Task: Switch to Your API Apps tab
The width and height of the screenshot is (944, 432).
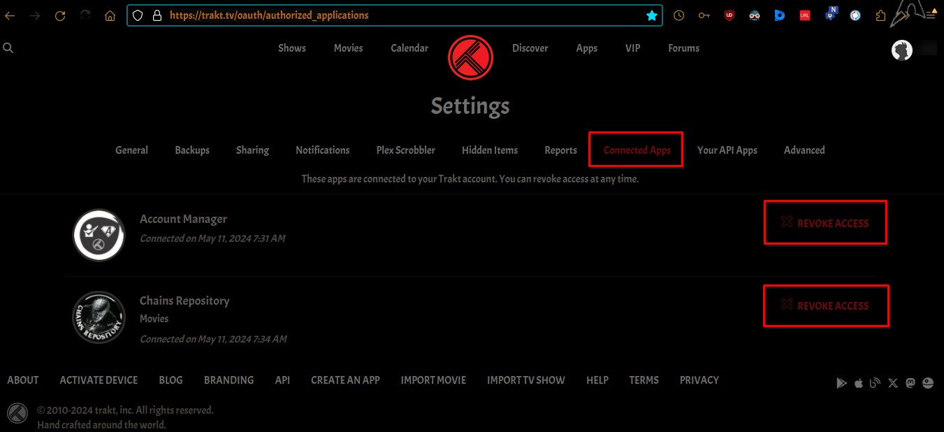Action: pyautogui.click(x=727, y=150)
